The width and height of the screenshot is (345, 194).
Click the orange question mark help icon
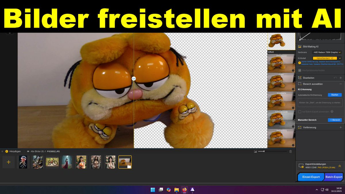300,63
